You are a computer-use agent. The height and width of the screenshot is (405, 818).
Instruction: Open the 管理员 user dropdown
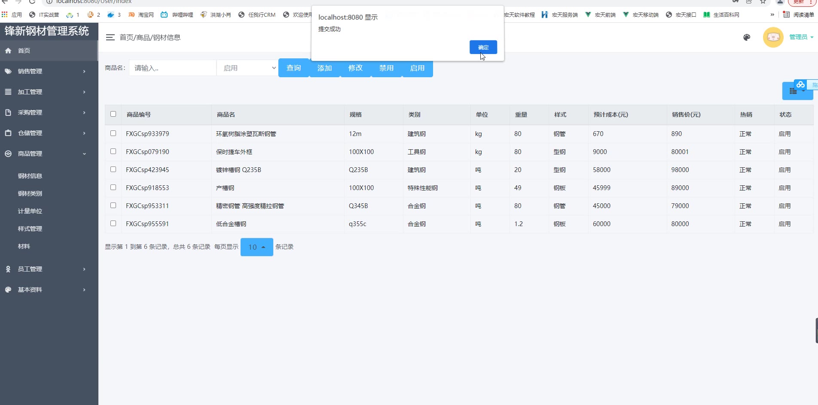[x=801, y=37]
